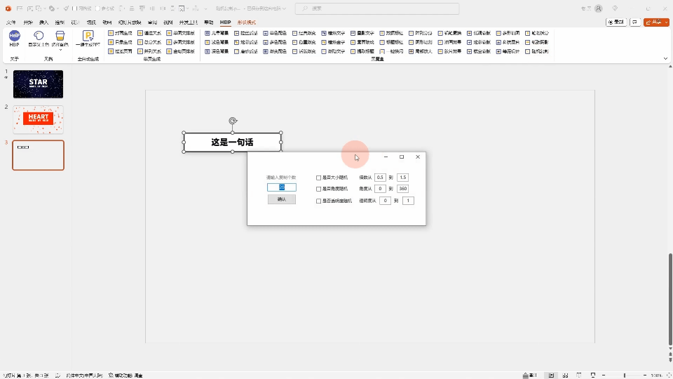673x379 pixels.
Task: Click the 搜索 search box in title bar
Action: tap(377, 8)
